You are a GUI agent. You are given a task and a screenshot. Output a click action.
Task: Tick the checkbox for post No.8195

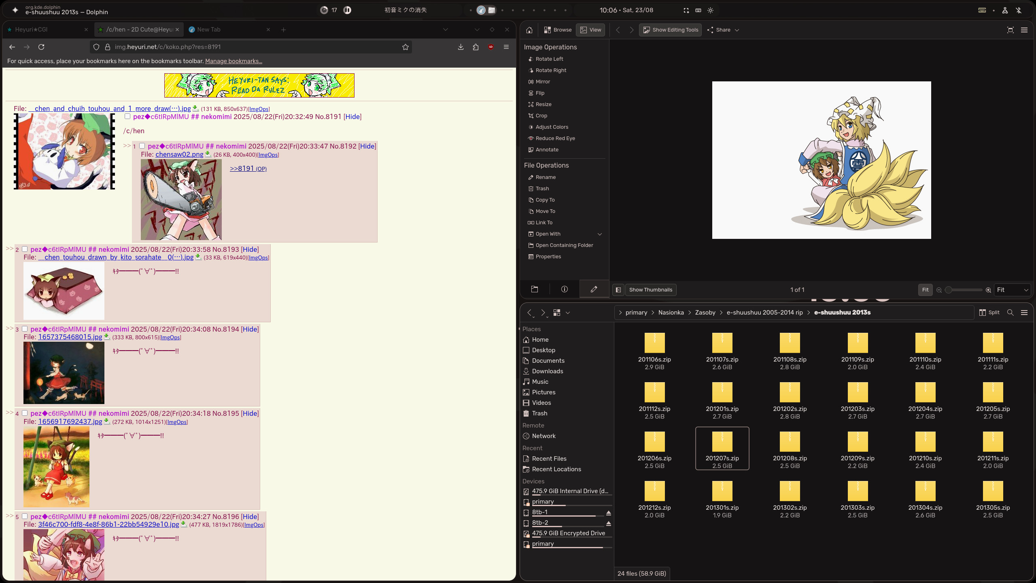(25, 413)
